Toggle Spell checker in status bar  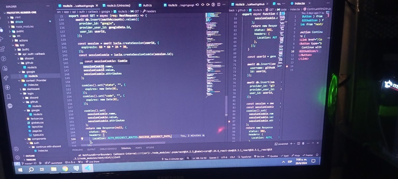284,155
